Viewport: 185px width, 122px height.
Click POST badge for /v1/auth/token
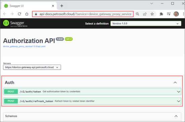pyautogui.click(x=11, y=92)
